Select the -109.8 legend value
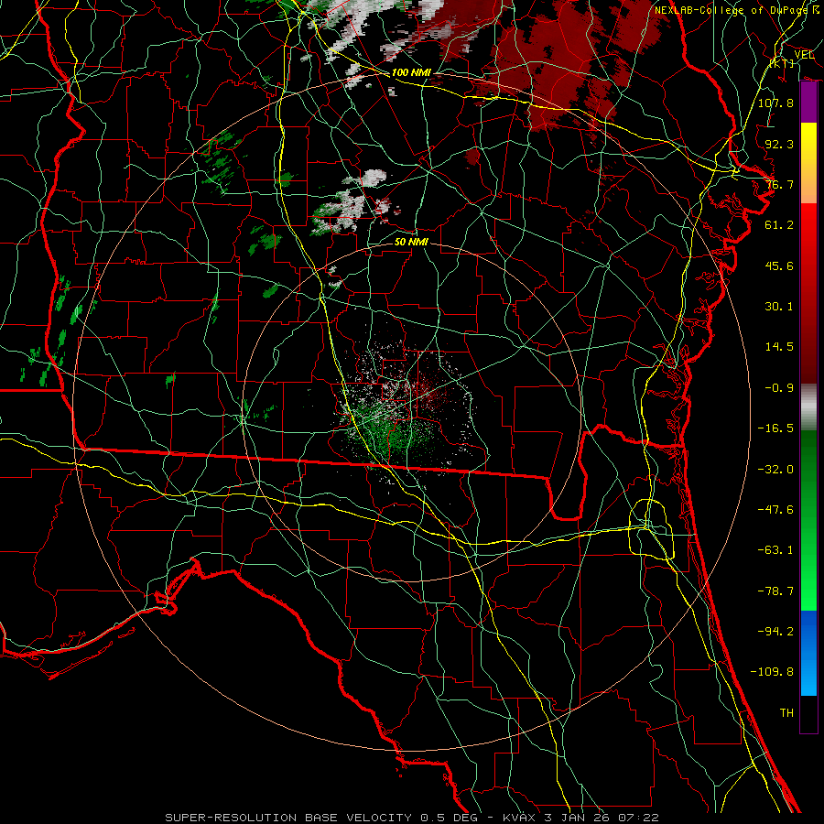The height and width of the screenshot is (824, 824). click(x=772, y=672)
